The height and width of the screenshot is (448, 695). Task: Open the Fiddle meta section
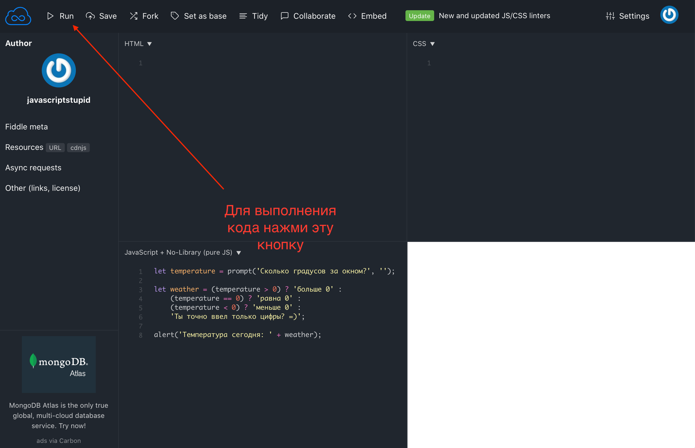tap(27, 127)
